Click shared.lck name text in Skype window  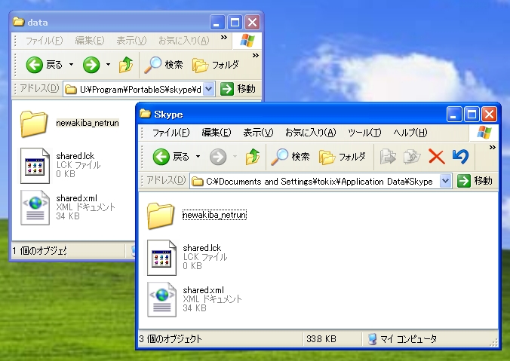(201, 248)
